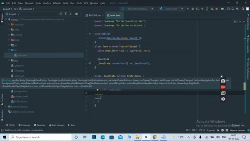250x141 pixels.
Task: Open the gallery icon in recorder overlay
Action: 223,93
